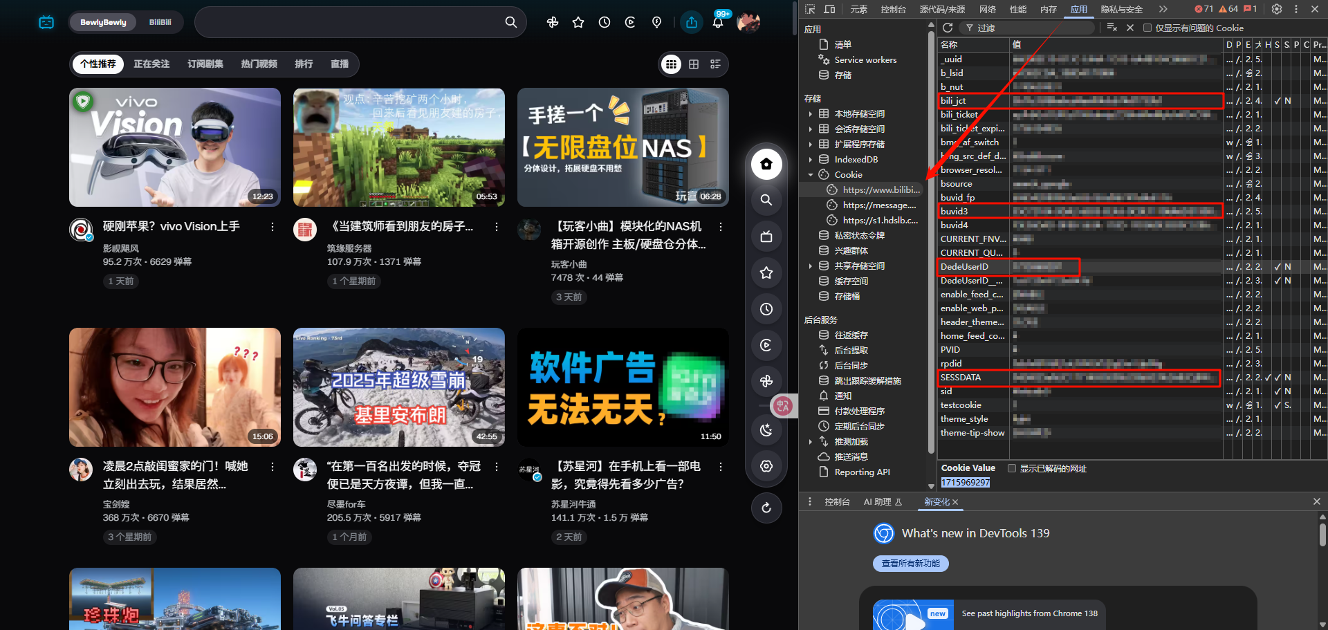Open AI 助理 drawer tab

point(883,502)
